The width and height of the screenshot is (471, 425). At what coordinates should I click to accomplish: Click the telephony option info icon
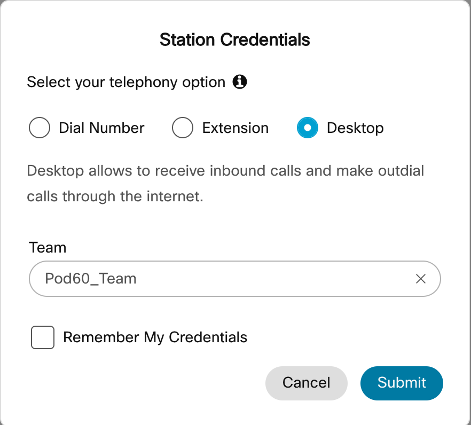click(240, 82)
